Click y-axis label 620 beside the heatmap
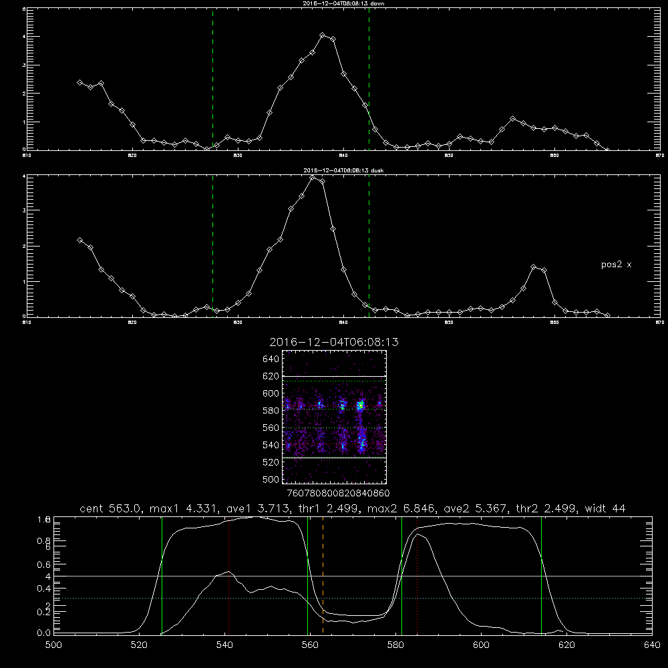Image resolution: width=668 pixels, height=668 pixels. pos(271,376)
